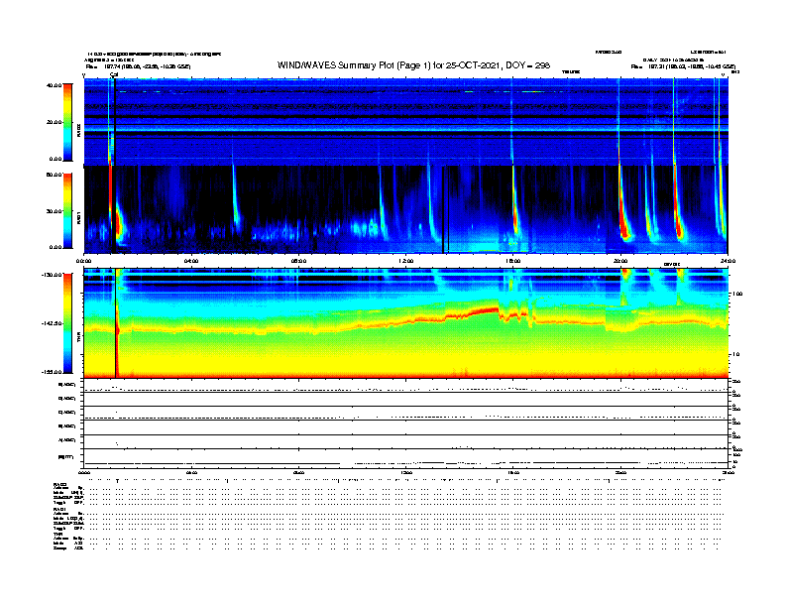Click the -130.00 label on TNR scale
785x607 pixels.
pos(53,275)
